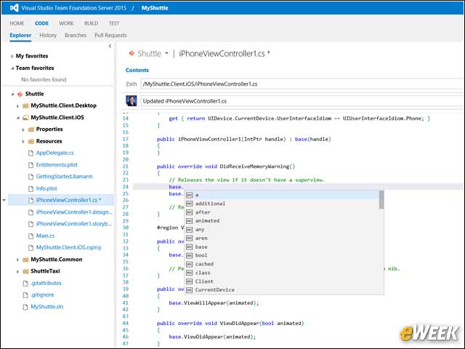This screenshot has height=349, width=465.
Task: Click the ShuttleTaxi folder icon
Action: [26, 271]
